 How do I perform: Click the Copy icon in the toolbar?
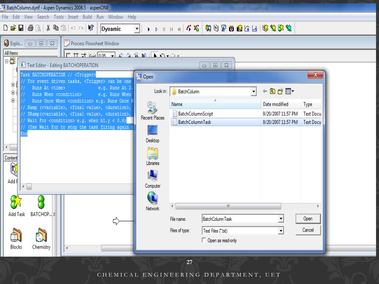[x=56, y=28]
